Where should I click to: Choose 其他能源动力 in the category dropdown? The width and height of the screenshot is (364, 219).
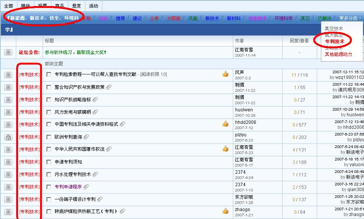pos(338,54)
